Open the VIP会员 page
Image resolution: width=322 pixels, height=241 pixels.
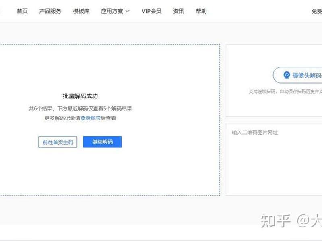click(151, 11)
